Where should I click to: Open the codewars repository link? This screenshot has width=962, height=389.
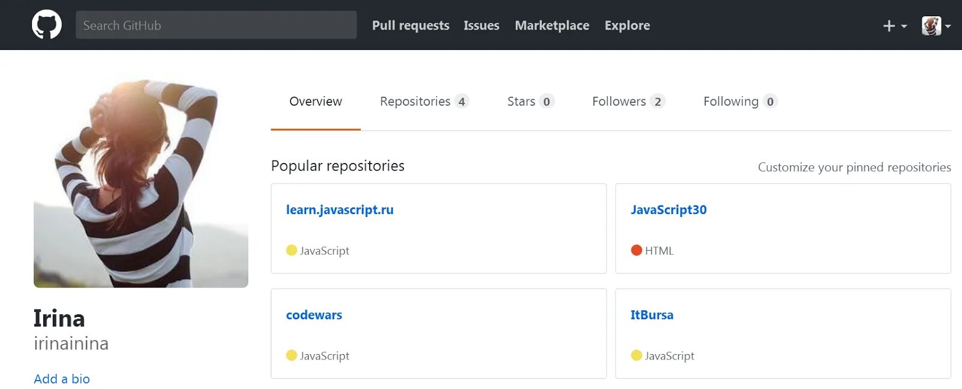(314, 315)
